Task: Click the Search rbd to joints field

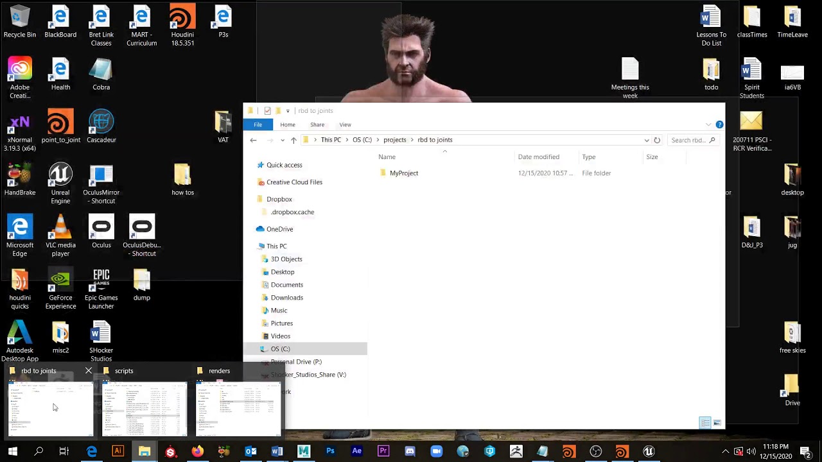Action: (692, 140)
